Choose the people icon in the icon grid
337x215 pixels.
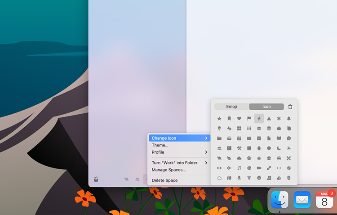[219, 148]
